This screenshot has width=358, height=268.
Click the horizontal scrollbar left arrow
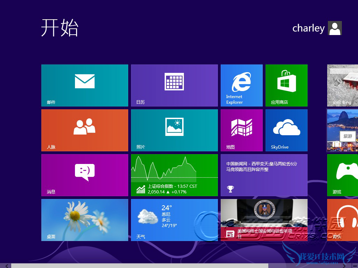click(7, 266)
